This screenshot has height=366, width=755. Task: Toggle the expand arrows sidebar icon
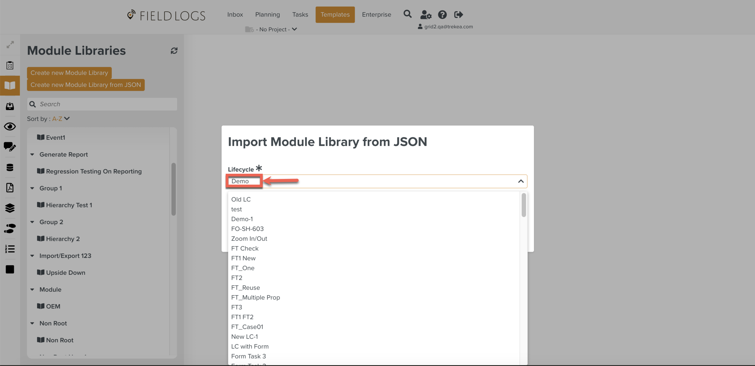pos(10,45)
